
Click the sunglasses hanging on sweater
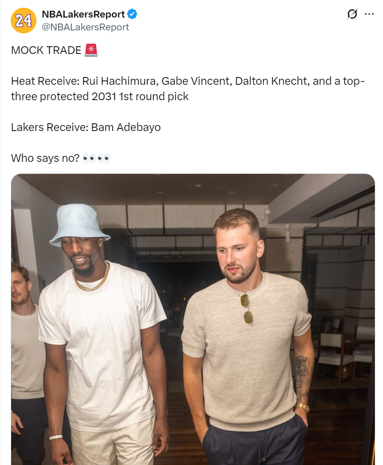click(247, 308)
